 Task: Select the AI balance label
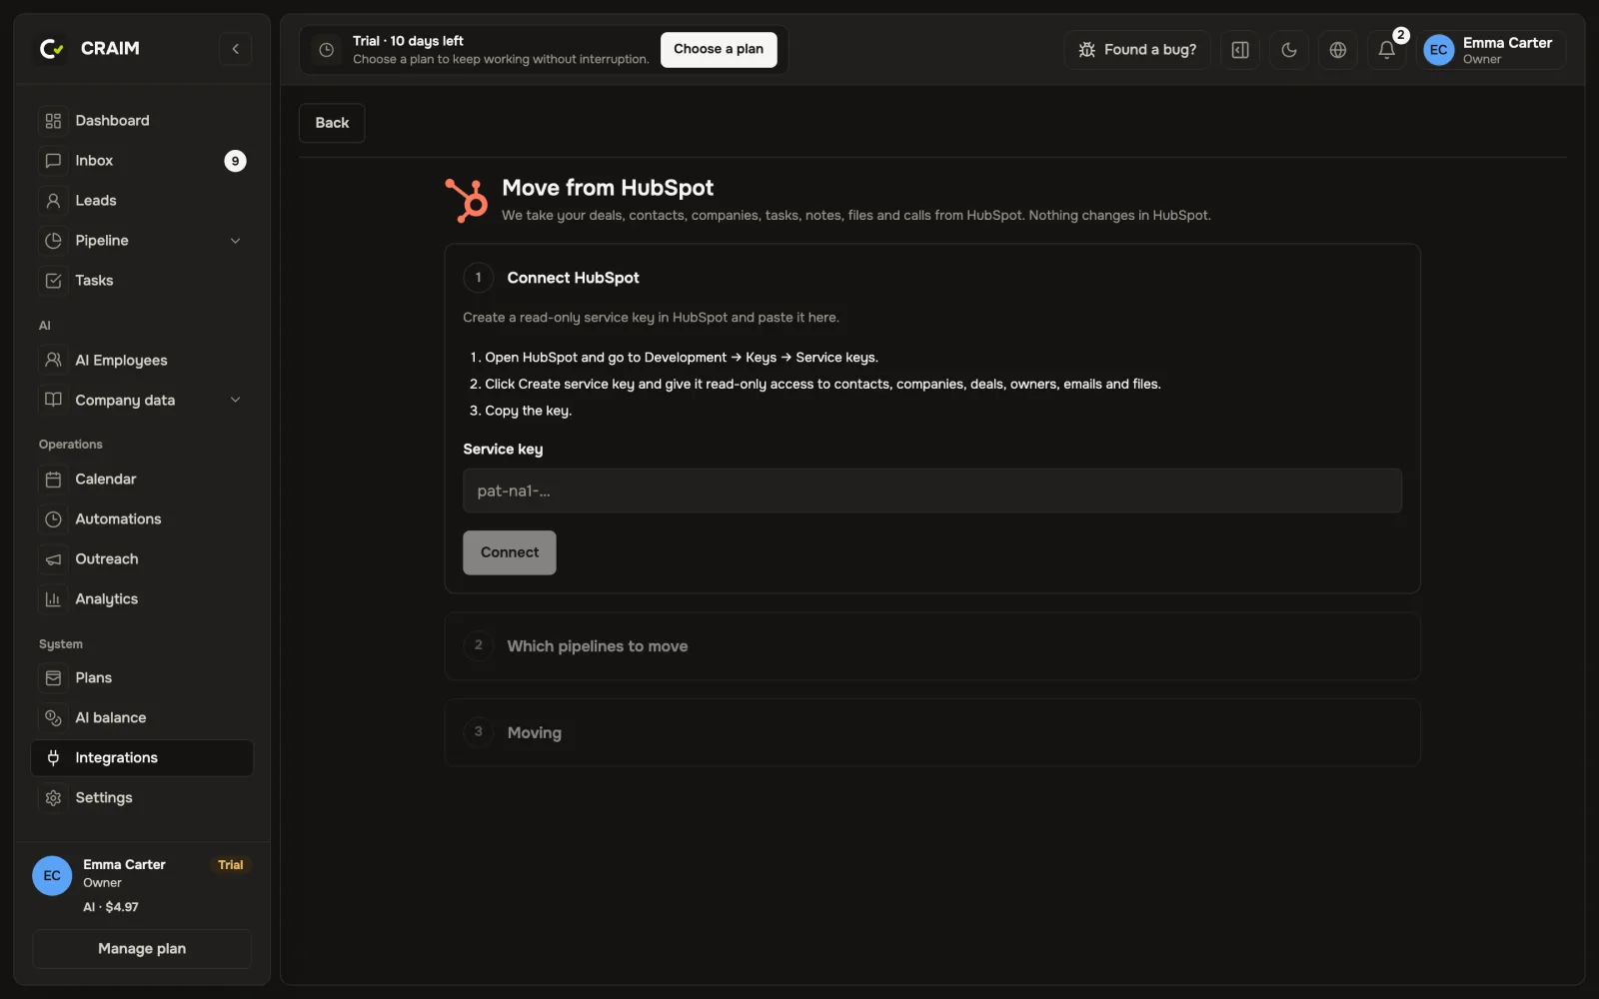tap(111, 717)
